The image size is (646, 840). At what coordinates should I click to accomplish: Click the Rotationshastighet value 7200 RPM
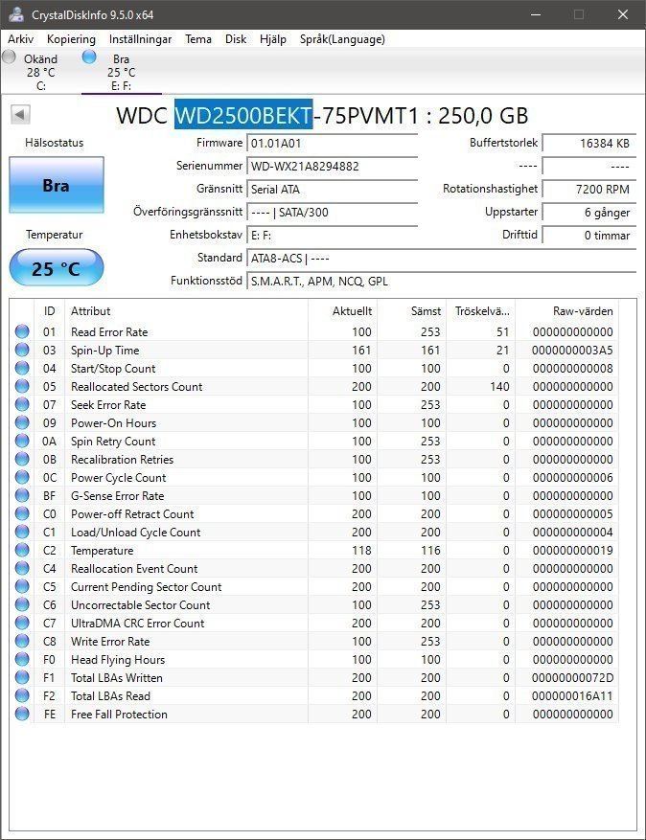tap(589, 189)
